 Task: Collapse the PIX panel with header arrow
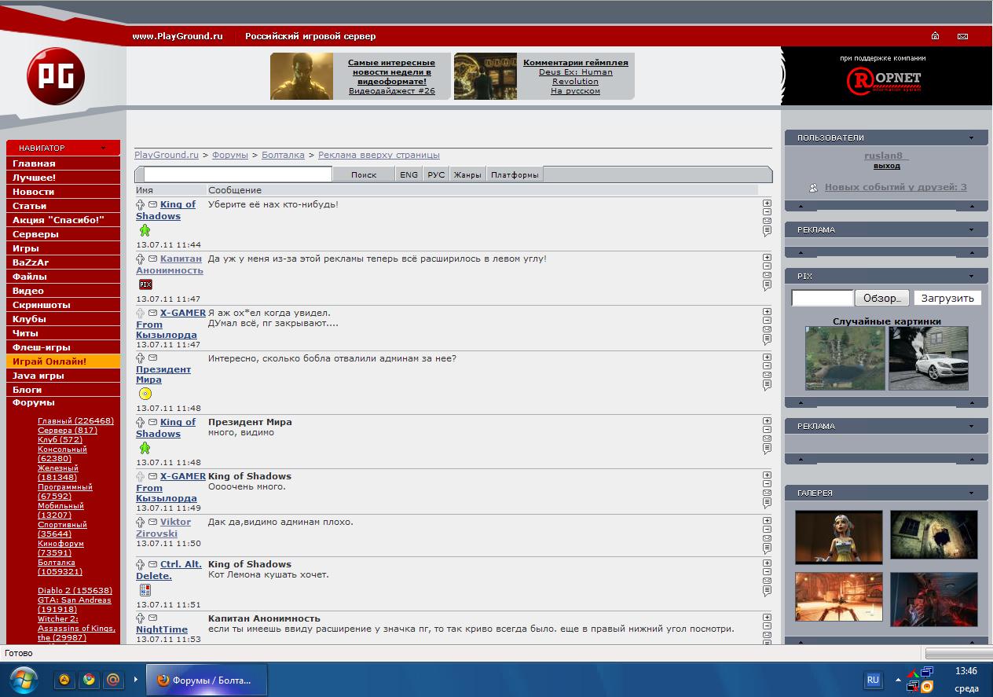(x=971, y=277)
